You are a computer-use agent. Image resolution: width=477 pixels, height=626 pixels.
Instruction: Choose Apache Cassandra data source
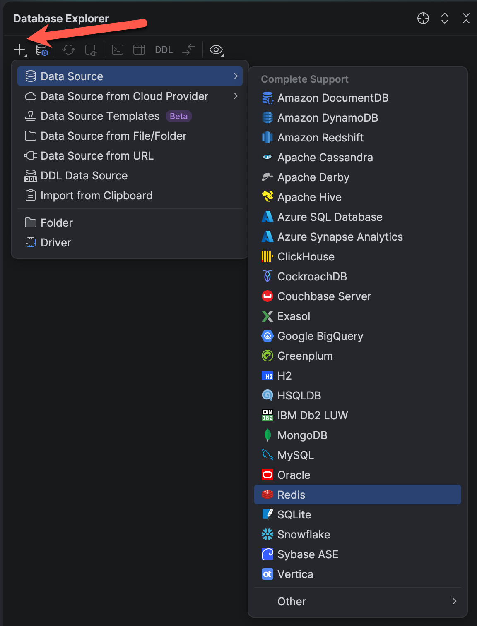click(x=358, y=158)
